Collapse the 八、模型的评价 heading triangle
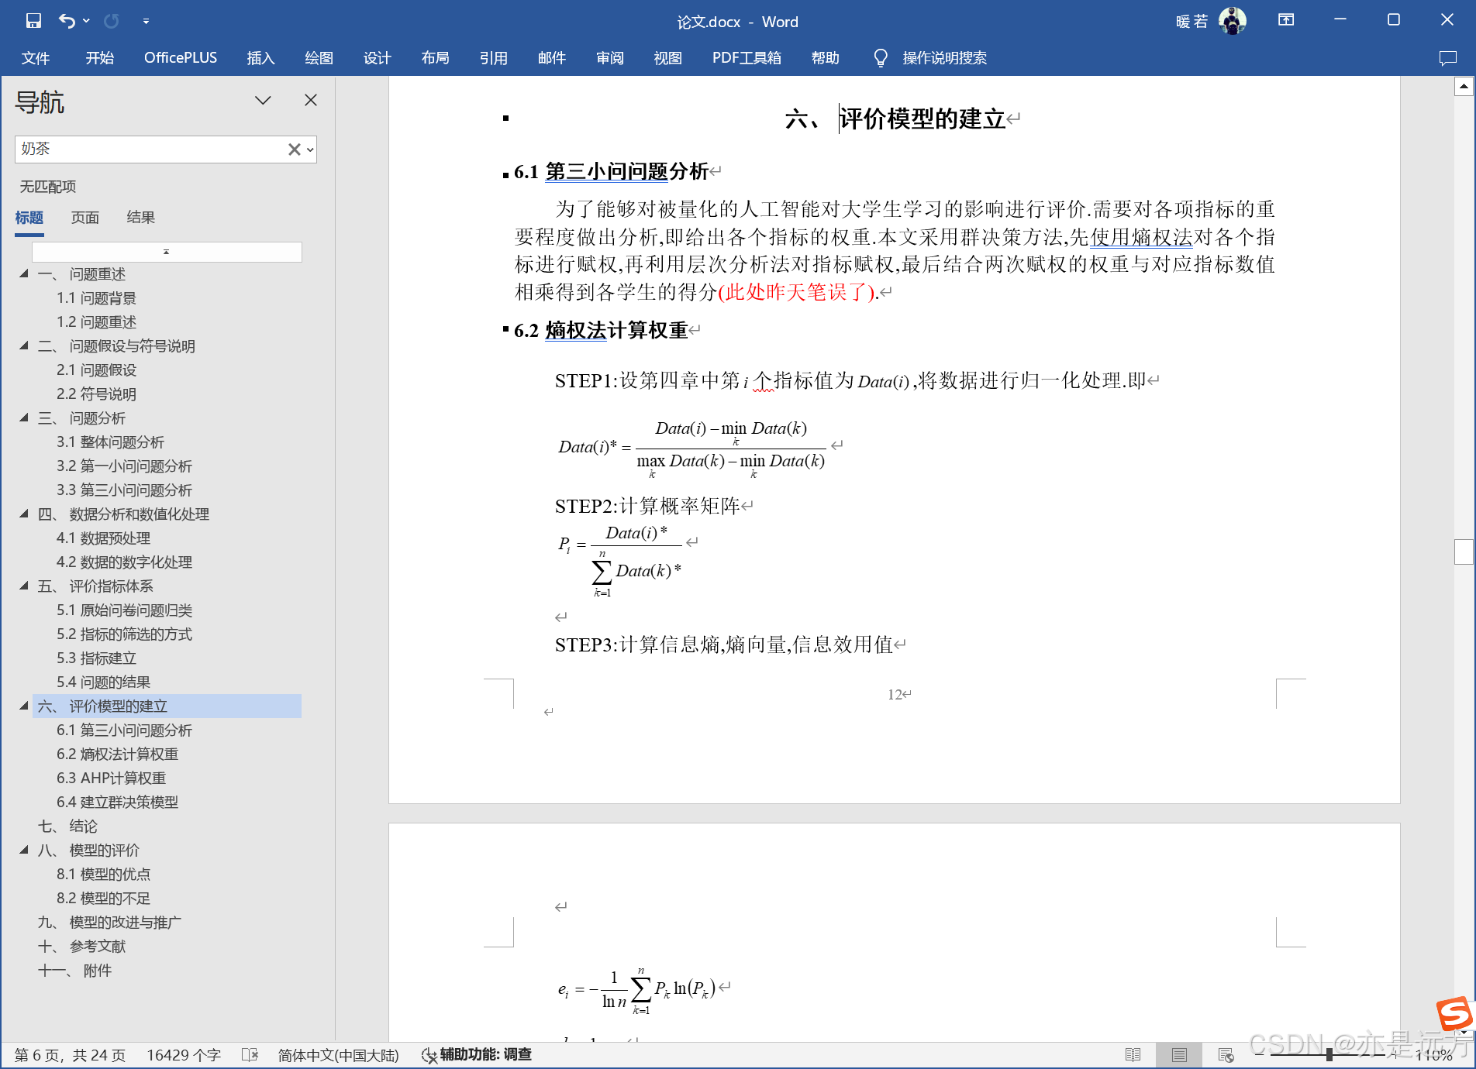Screen dimensions: 1476x1069 click(24, 850)
